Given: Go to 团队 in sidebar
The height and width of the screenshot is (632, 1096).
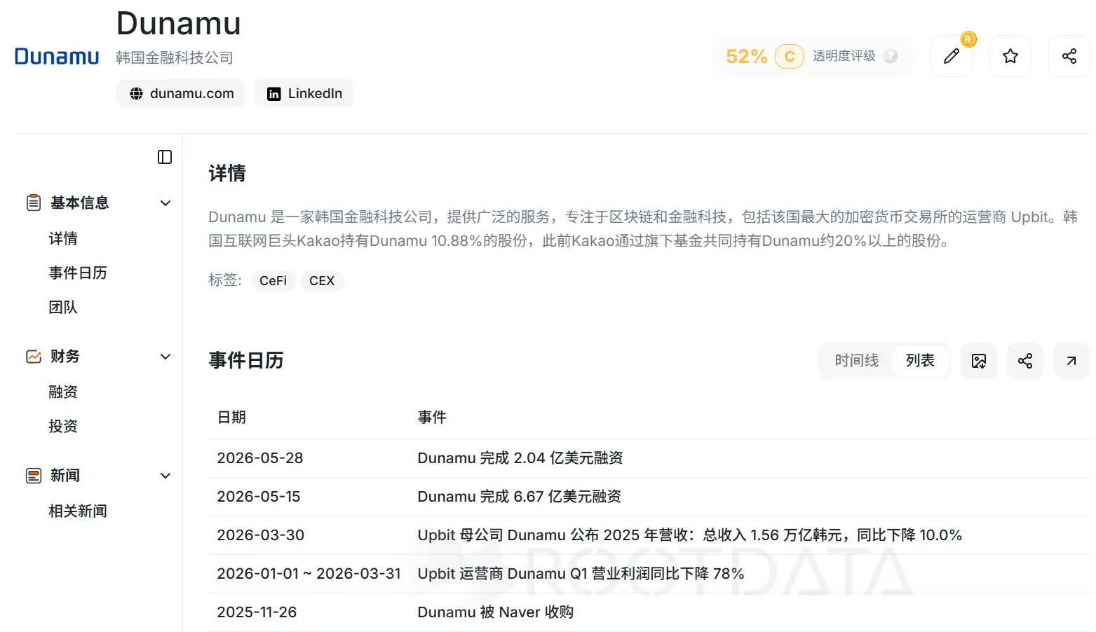Looking at the screenshot, I should coord(63,308).
